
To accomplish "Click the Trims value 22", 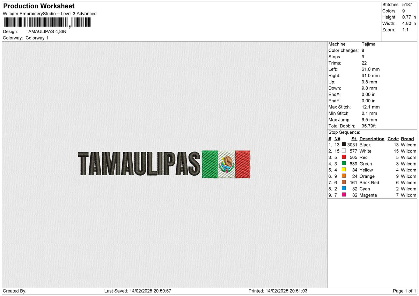I will coord(365,63).
